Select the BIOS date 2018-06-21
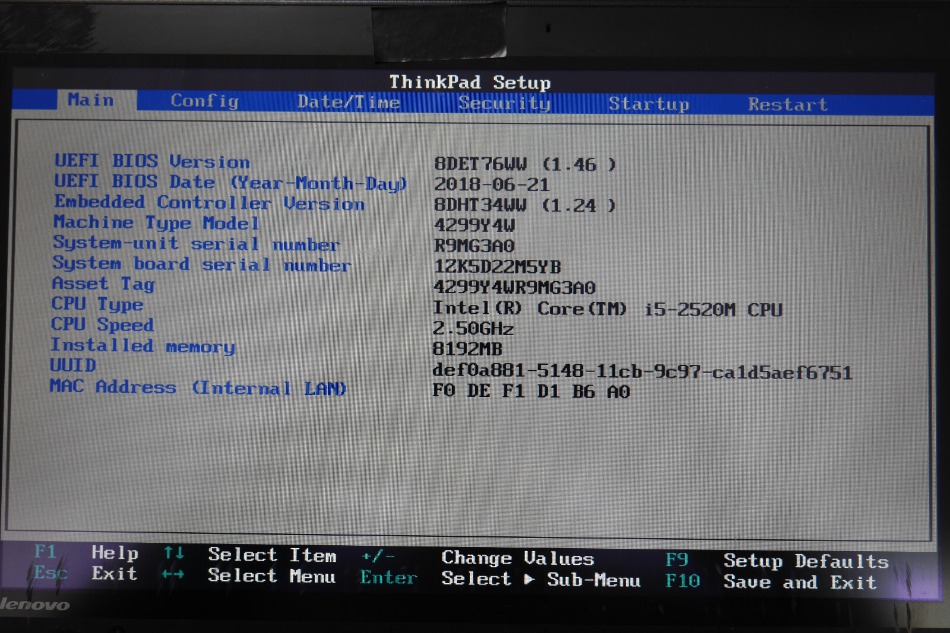 (x=492, y=185)
